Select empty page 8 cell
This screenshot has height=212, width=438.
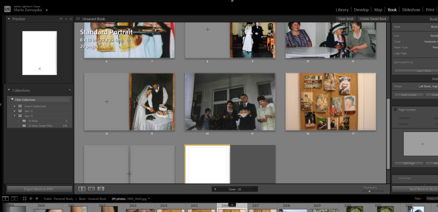point(207,40)
